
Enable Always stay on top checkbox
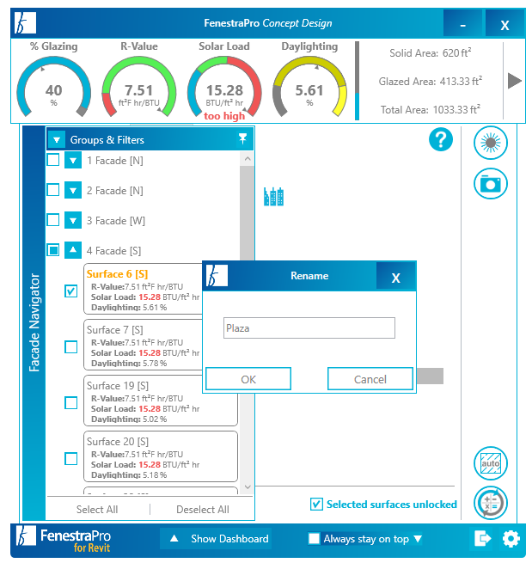314,539
